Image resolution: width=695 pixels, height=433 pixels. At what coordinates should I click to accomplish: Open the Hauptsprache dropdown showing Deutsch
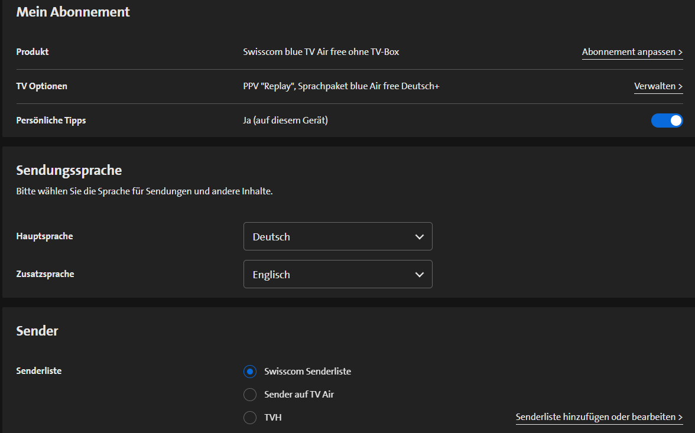pos(338,236)
